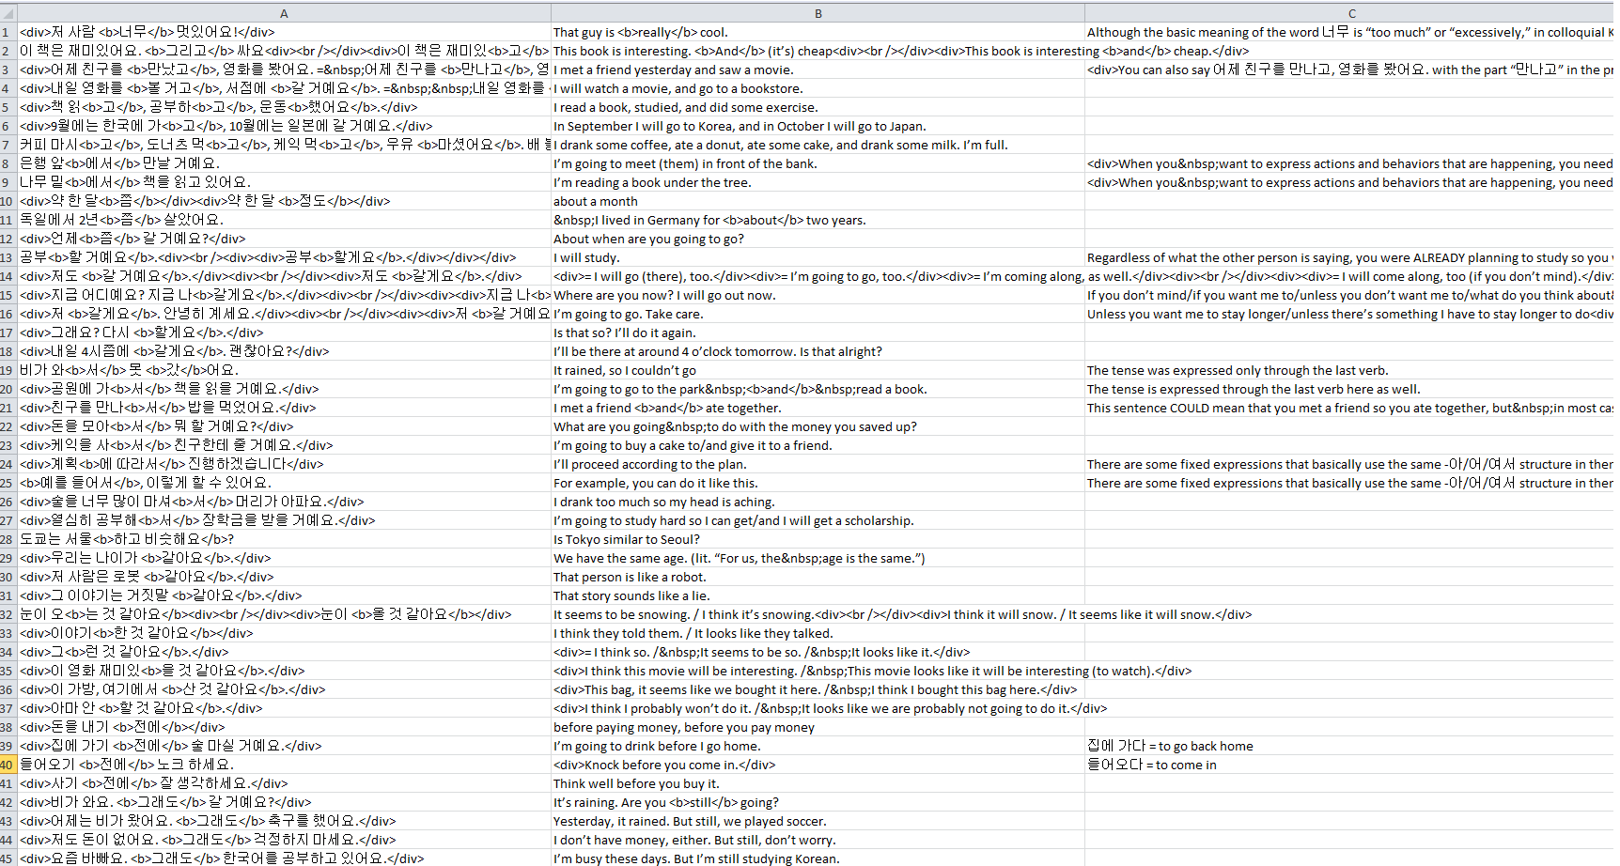Click cell 'I met a friend <b>and</b> ate together.'

[818, 408]
